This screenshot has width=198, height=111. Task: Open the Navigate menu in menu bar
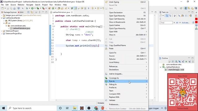30,5
